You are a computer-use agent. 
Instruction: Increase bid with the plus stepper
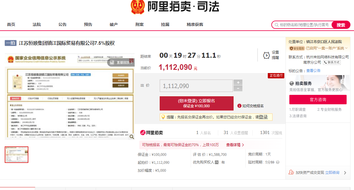238,82
